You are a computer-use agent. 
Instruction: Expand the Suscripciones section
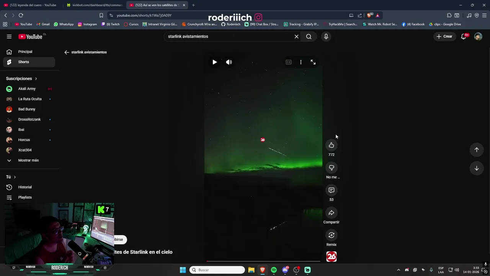[21, 79]
